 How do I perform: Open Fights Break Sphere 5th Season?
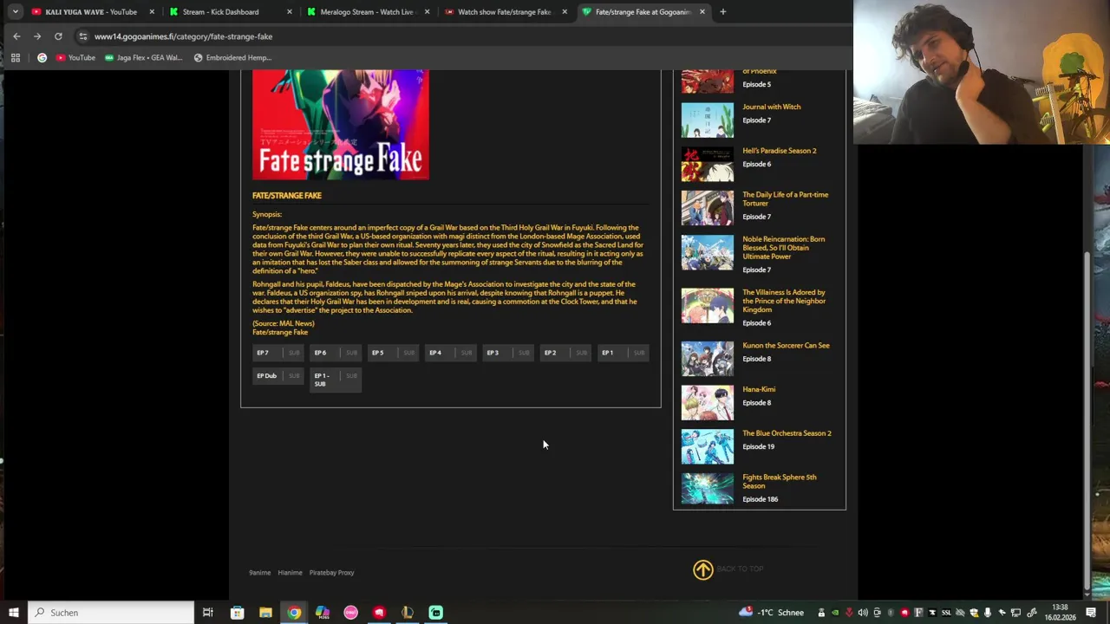[779, 481]
